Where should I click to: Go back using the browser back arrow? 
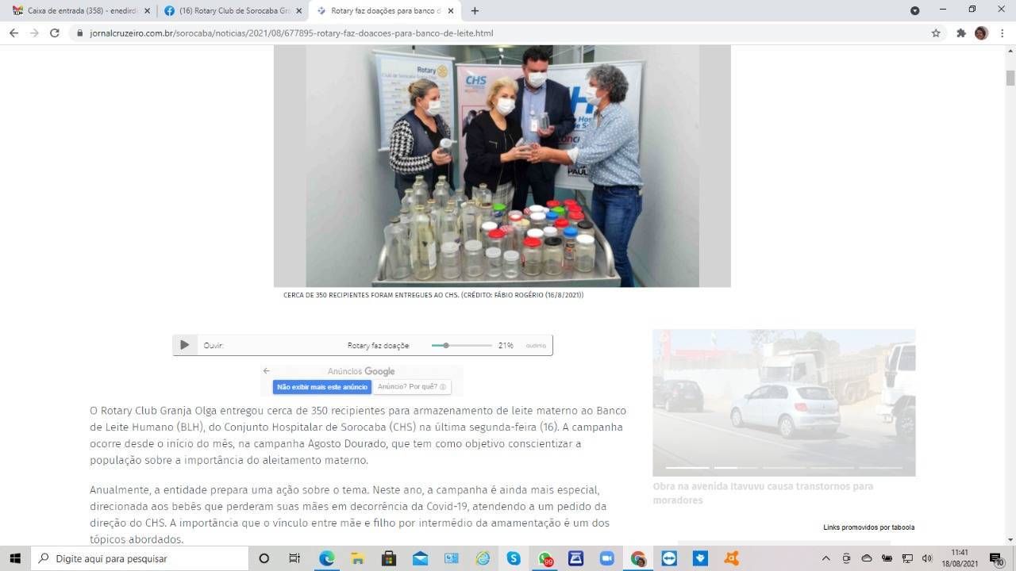coord(13,33)
